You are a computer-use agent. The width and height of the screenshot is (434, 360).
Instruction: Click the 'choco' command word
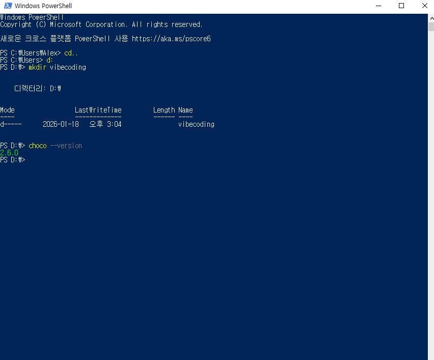(x=37, y=146)
